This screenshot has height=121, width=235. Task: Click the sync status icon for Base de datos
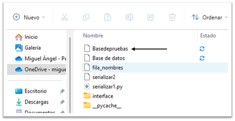pos(202,58)
